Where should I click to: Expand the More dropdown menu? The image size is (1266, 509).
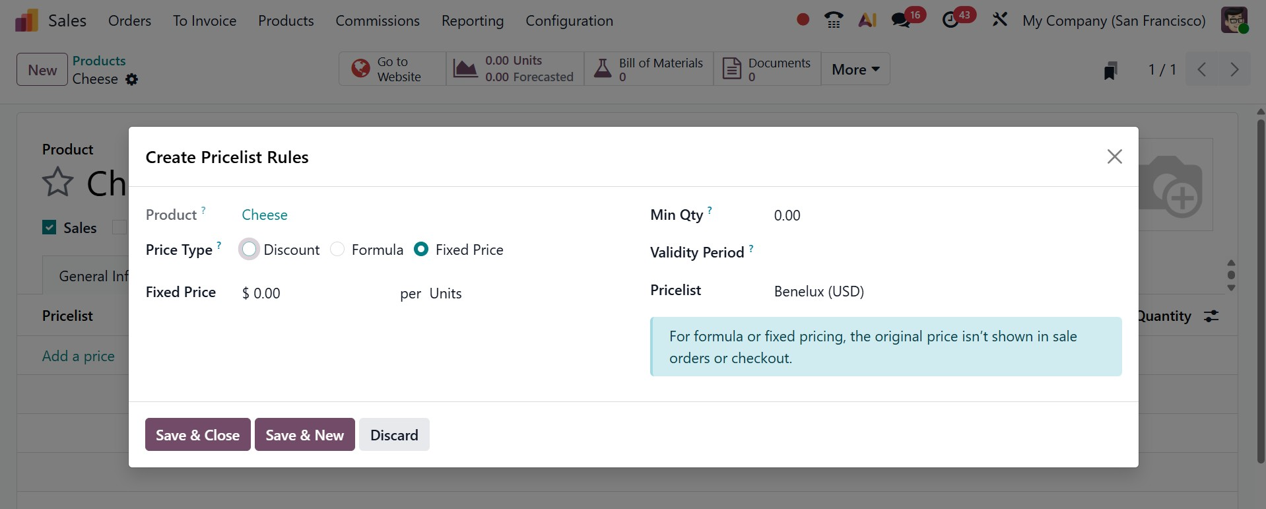click(x=855, y=69)
